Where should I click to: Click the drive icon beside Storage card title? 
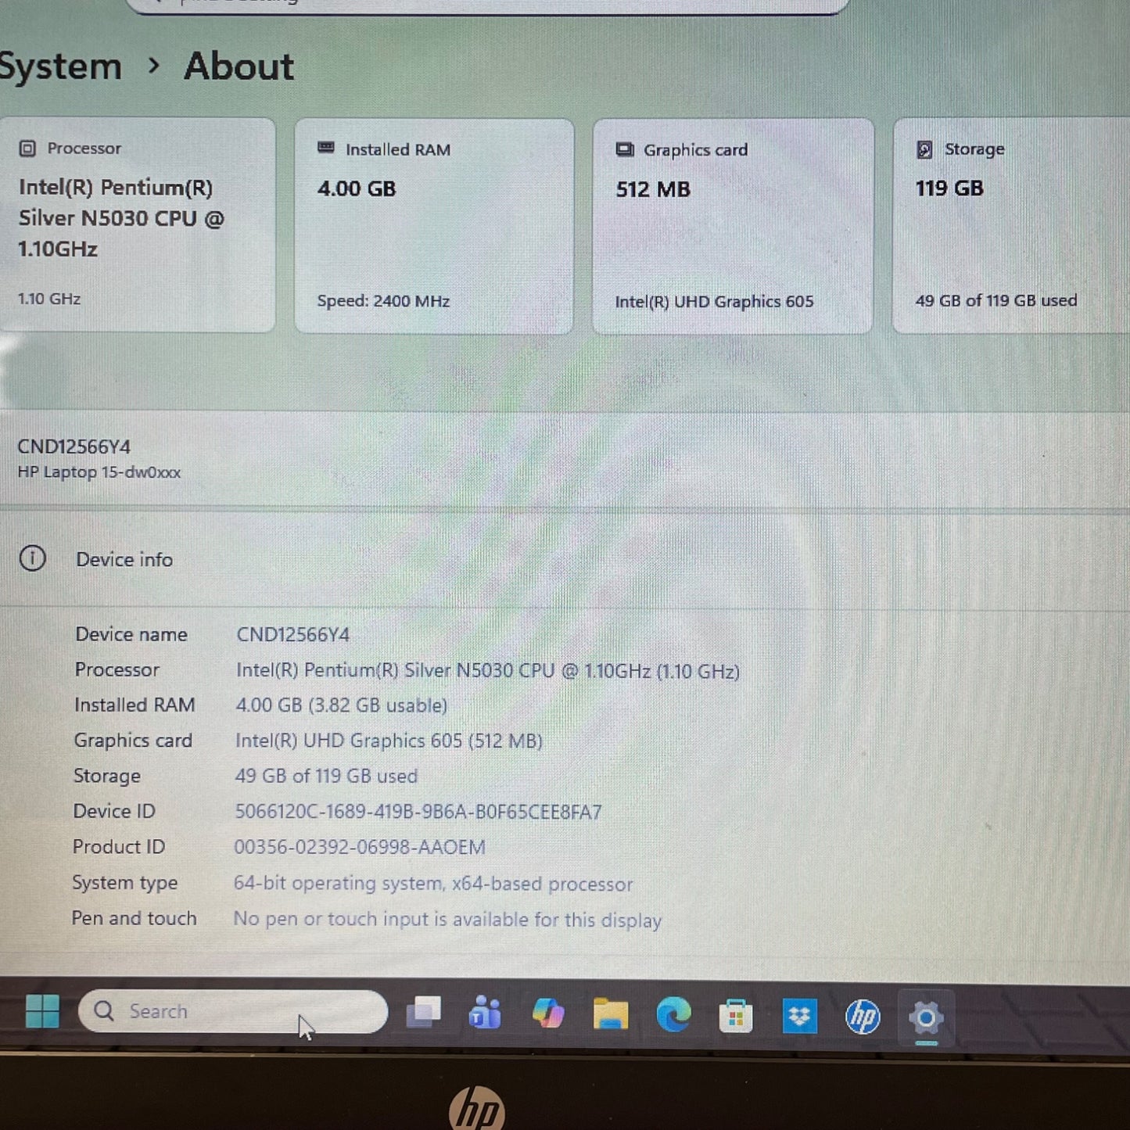click(x=924, y=149)
